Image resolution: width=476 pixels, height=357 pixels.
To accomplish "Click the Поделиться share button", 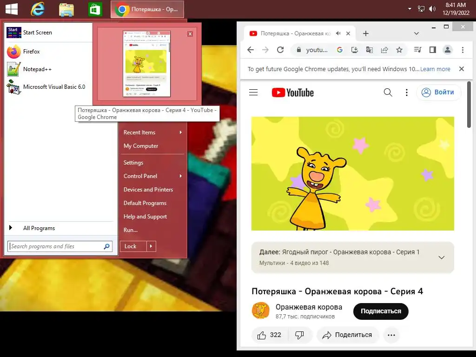I will 348,335.
